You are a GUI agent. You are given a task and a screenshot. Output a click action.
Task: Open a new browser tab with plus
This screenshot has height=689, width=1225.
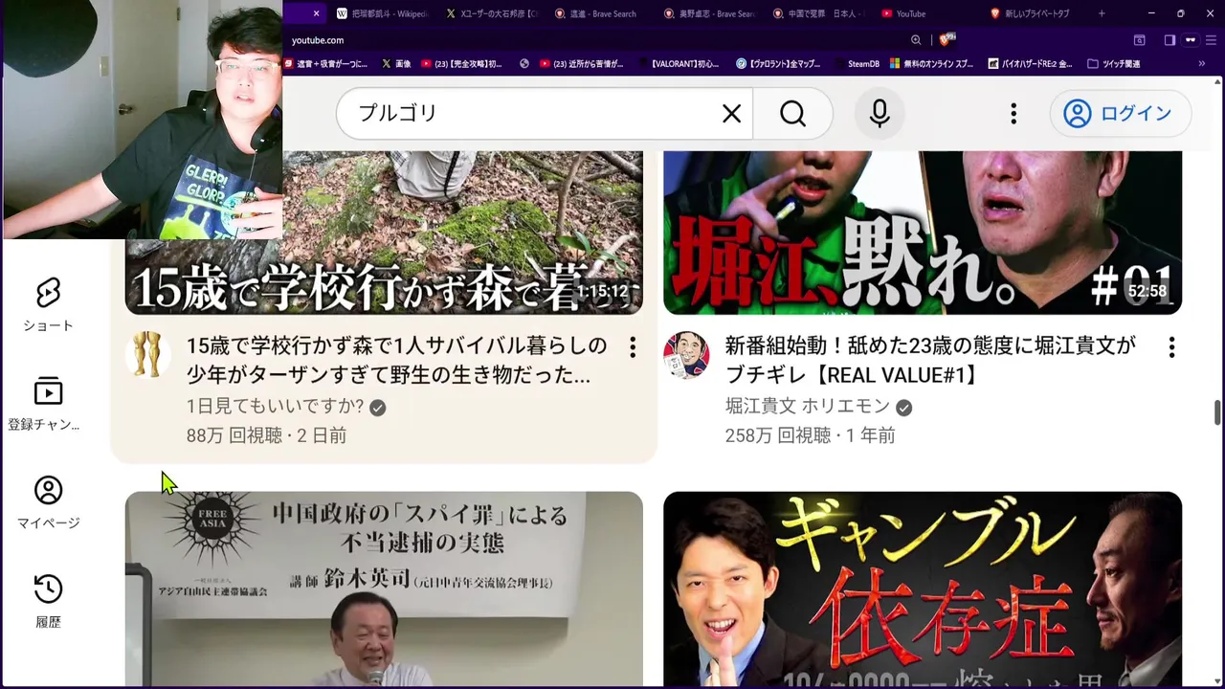coord(1102,13)
